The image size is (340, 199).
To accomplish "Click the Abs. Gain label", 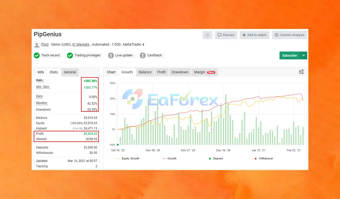I will coord(43,87).
